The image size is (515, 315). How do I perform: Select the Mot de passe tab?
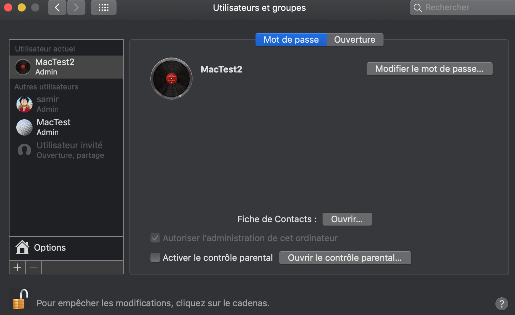291,40
